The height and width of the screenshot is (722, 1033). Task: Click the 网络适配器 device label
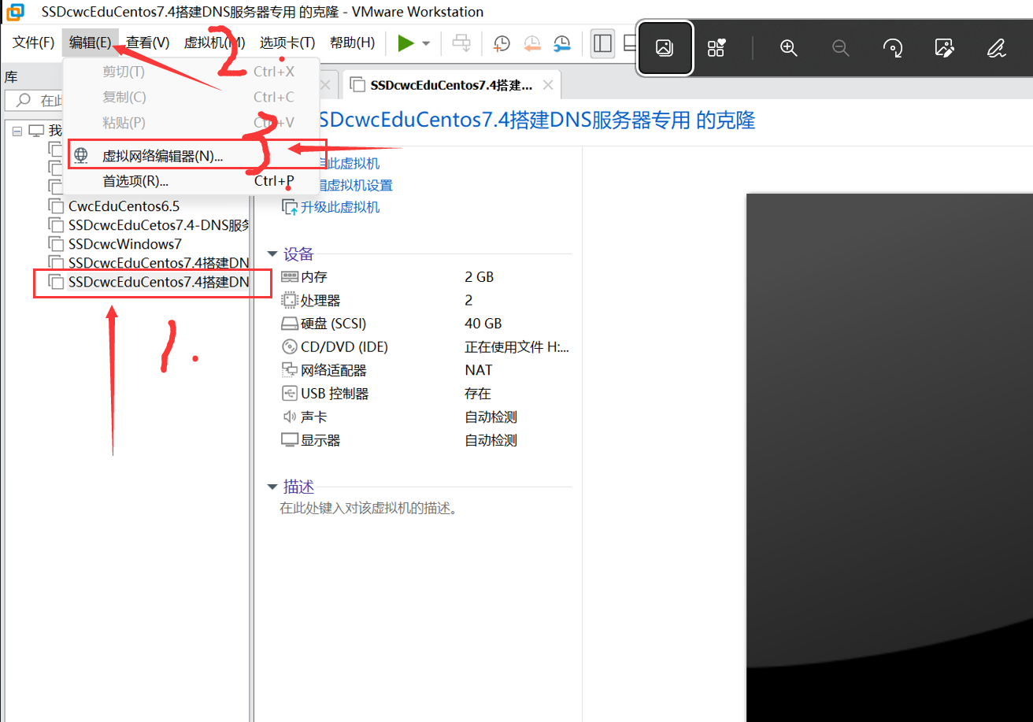334,370
